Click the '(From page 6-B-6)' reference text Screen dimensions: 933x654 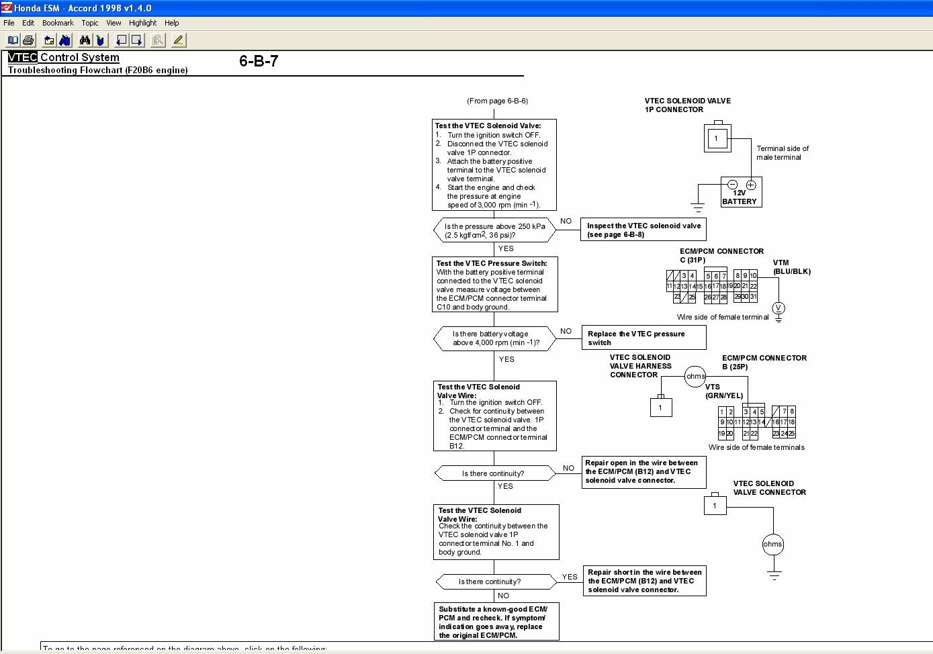497,101
